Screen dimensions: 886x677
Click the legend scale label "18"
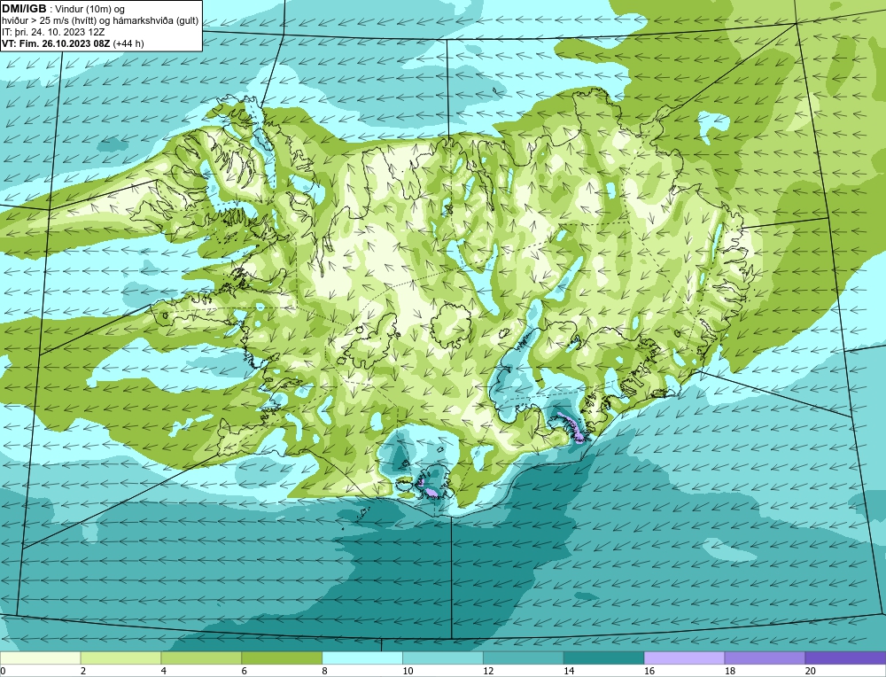pyautogui.click(x=730, y=671)
